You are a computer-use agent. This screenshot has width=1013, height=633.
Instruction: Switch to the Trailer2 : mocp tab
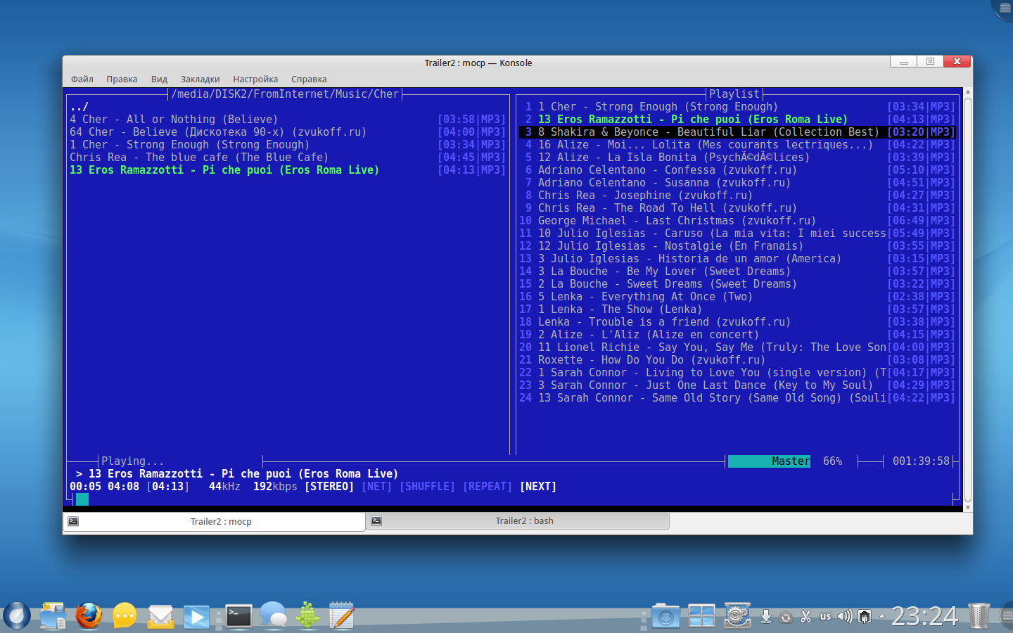[x=214, y=521]
